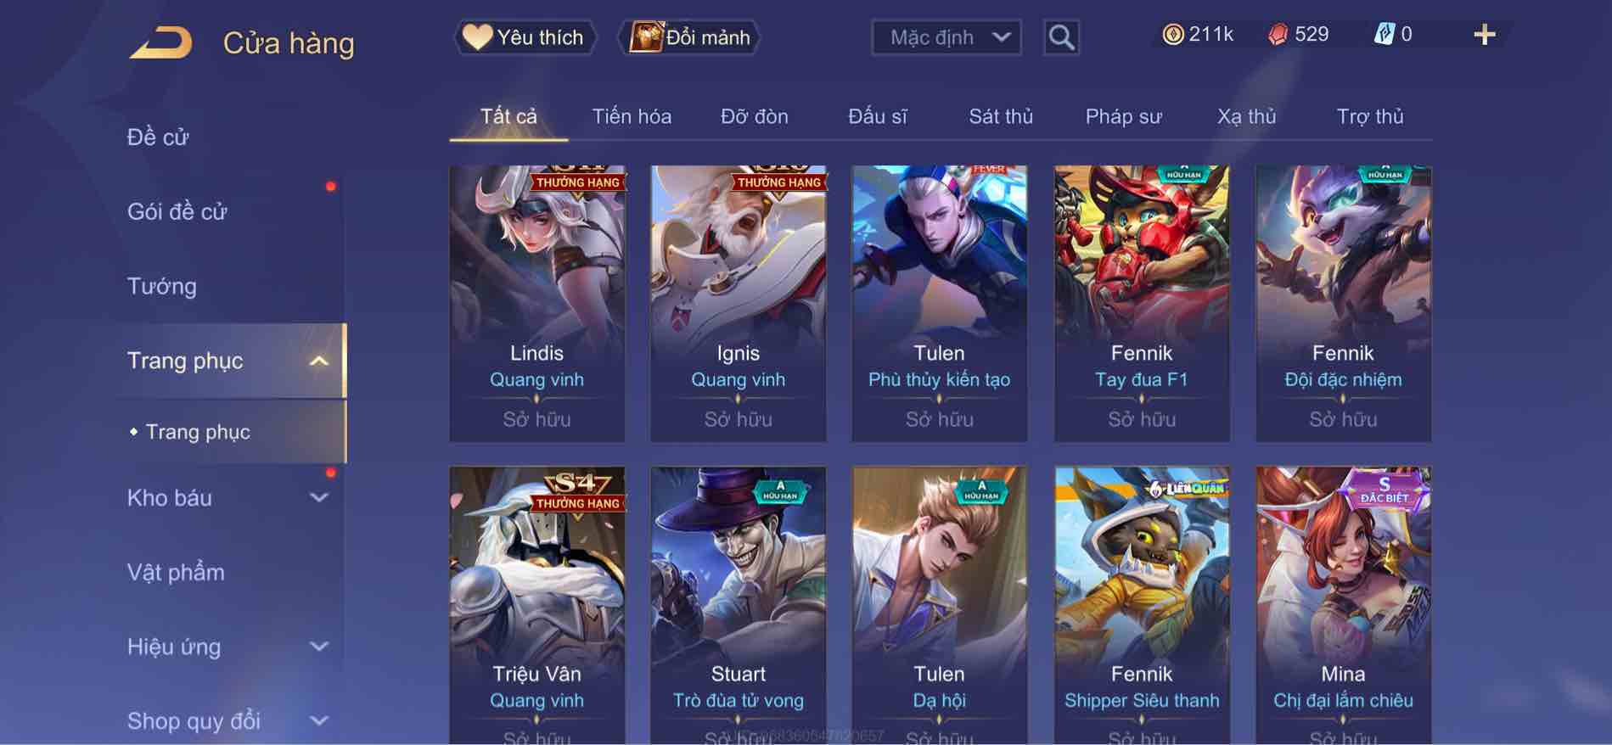Open the Tulen Phù thủy kiến tạo skin card
The width and height of the screenshot is (1612, 745).
(940, 303)
